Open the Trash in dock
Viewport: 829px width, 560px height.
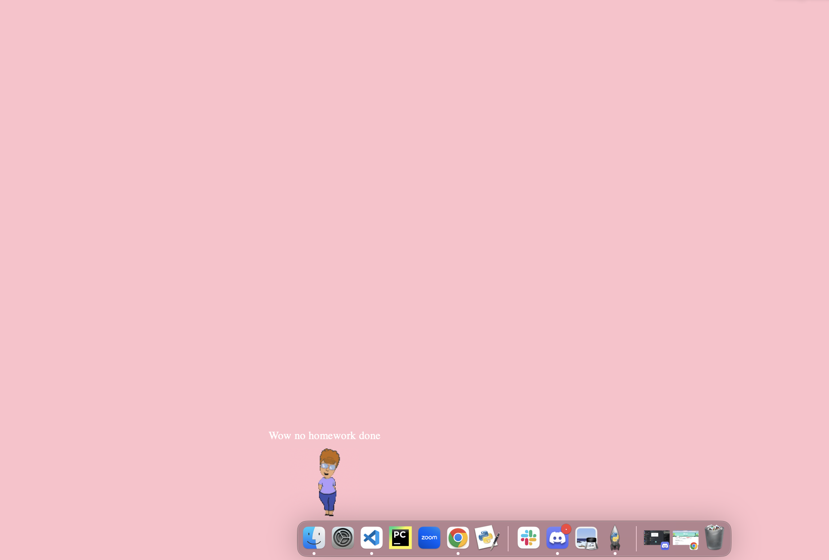click(714, 538)
